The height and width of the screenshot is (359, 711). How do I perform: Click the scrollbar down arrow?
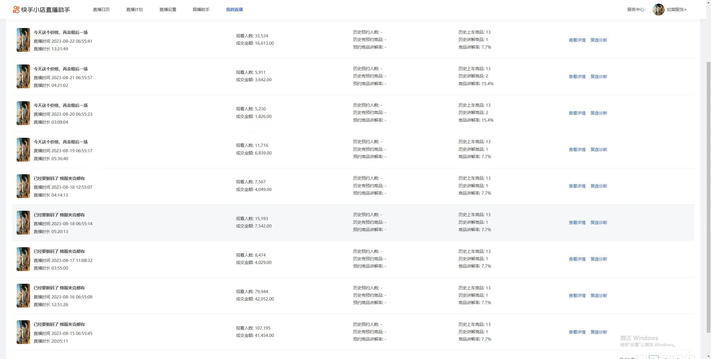pyautogui.click(x=708, y=356)
